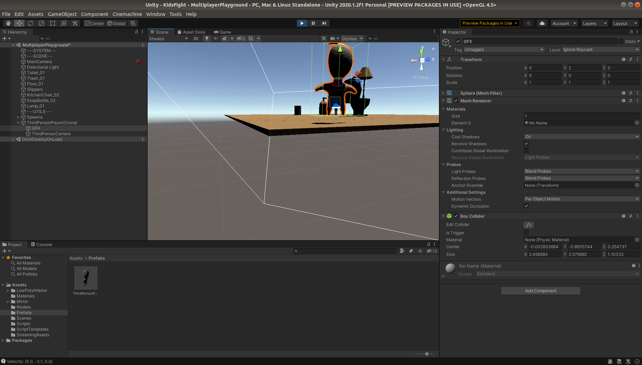The height and width of the screenshot is (365, 642).
Task: Open the Component menu
Action: tap(95, 14)
